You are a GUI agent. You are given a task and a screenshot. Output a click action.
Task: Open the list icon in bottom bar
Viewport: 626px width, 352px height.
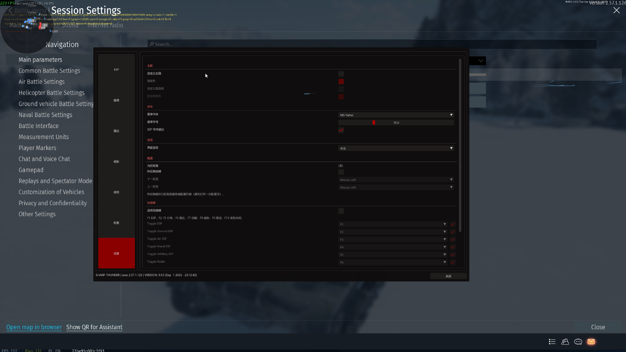(552, 342)
